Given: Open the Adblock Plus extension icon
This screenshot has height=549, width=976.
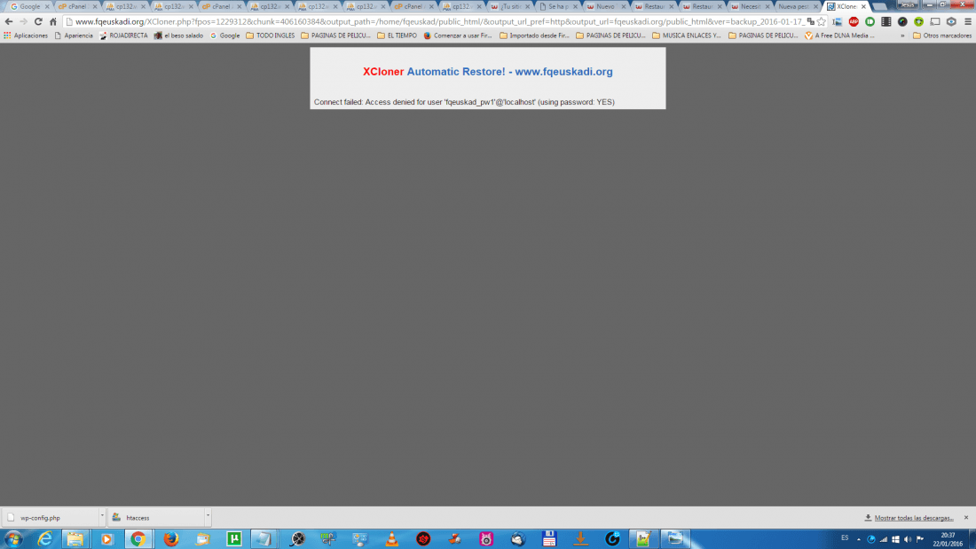Looking at the screenshot, I should [x=854, y=22].
